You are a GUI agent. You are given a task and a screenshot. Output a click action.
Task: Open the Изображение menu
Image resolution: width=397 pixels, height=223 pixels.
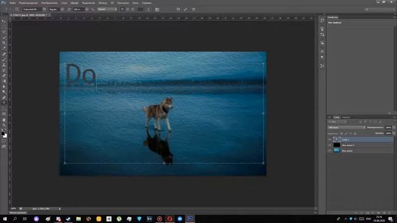(x=50, y=2)
